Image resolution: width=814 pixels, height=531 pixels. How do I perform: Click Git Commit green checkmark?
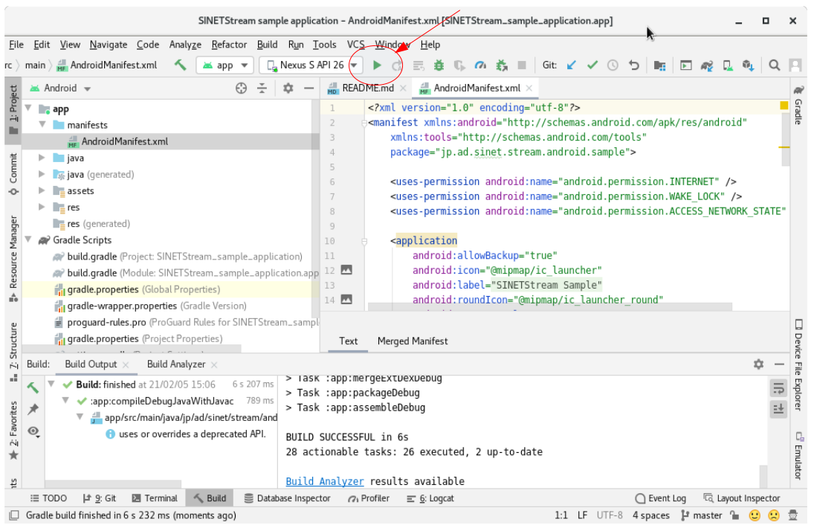(x=592, y=65)
